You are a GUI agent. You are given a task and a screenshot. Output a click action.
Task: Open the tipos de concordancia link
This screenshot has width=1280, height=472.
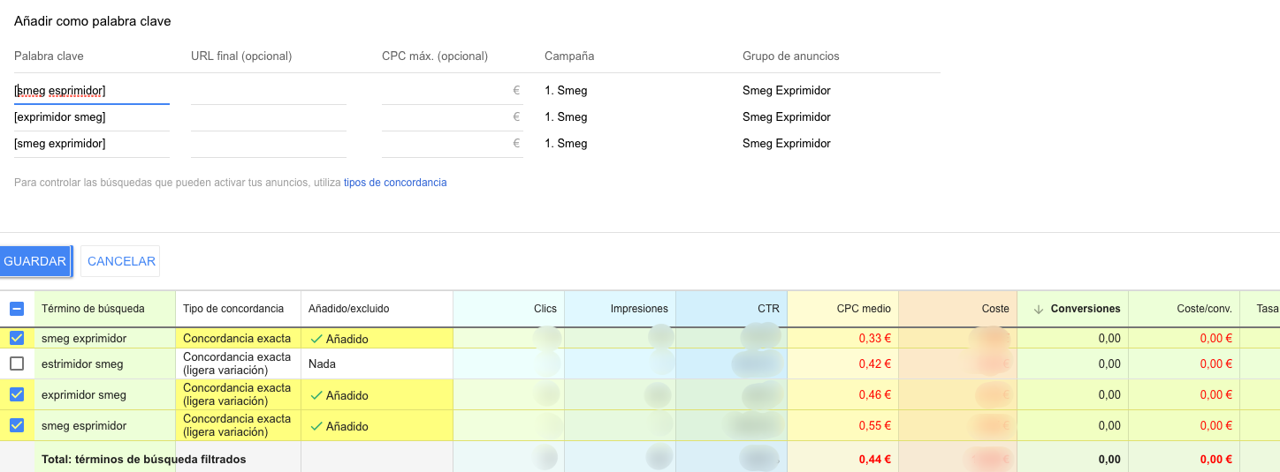[395, 183]
